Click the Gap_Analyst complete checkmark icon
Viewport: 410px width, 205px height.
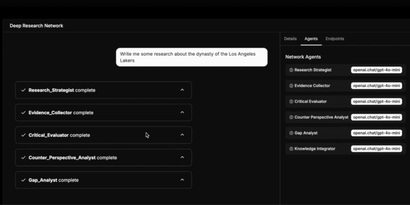pos(23,180)
